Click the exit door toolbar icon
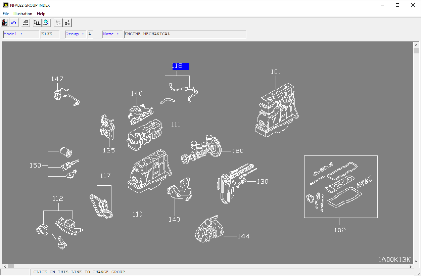The height and width of the screenshot is (276, 421). coord(5,23)
